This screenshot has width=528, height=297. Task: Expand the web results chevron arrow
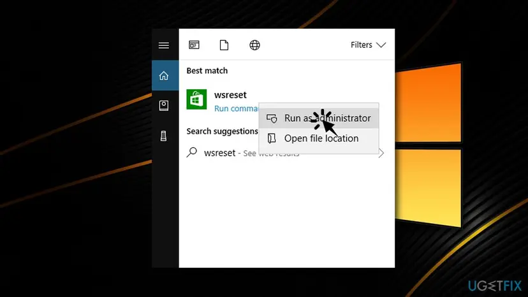[x=381, y=153]
